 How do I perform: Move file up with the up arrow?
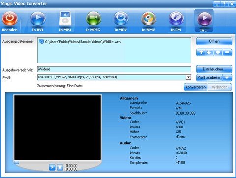pos(201,52)
